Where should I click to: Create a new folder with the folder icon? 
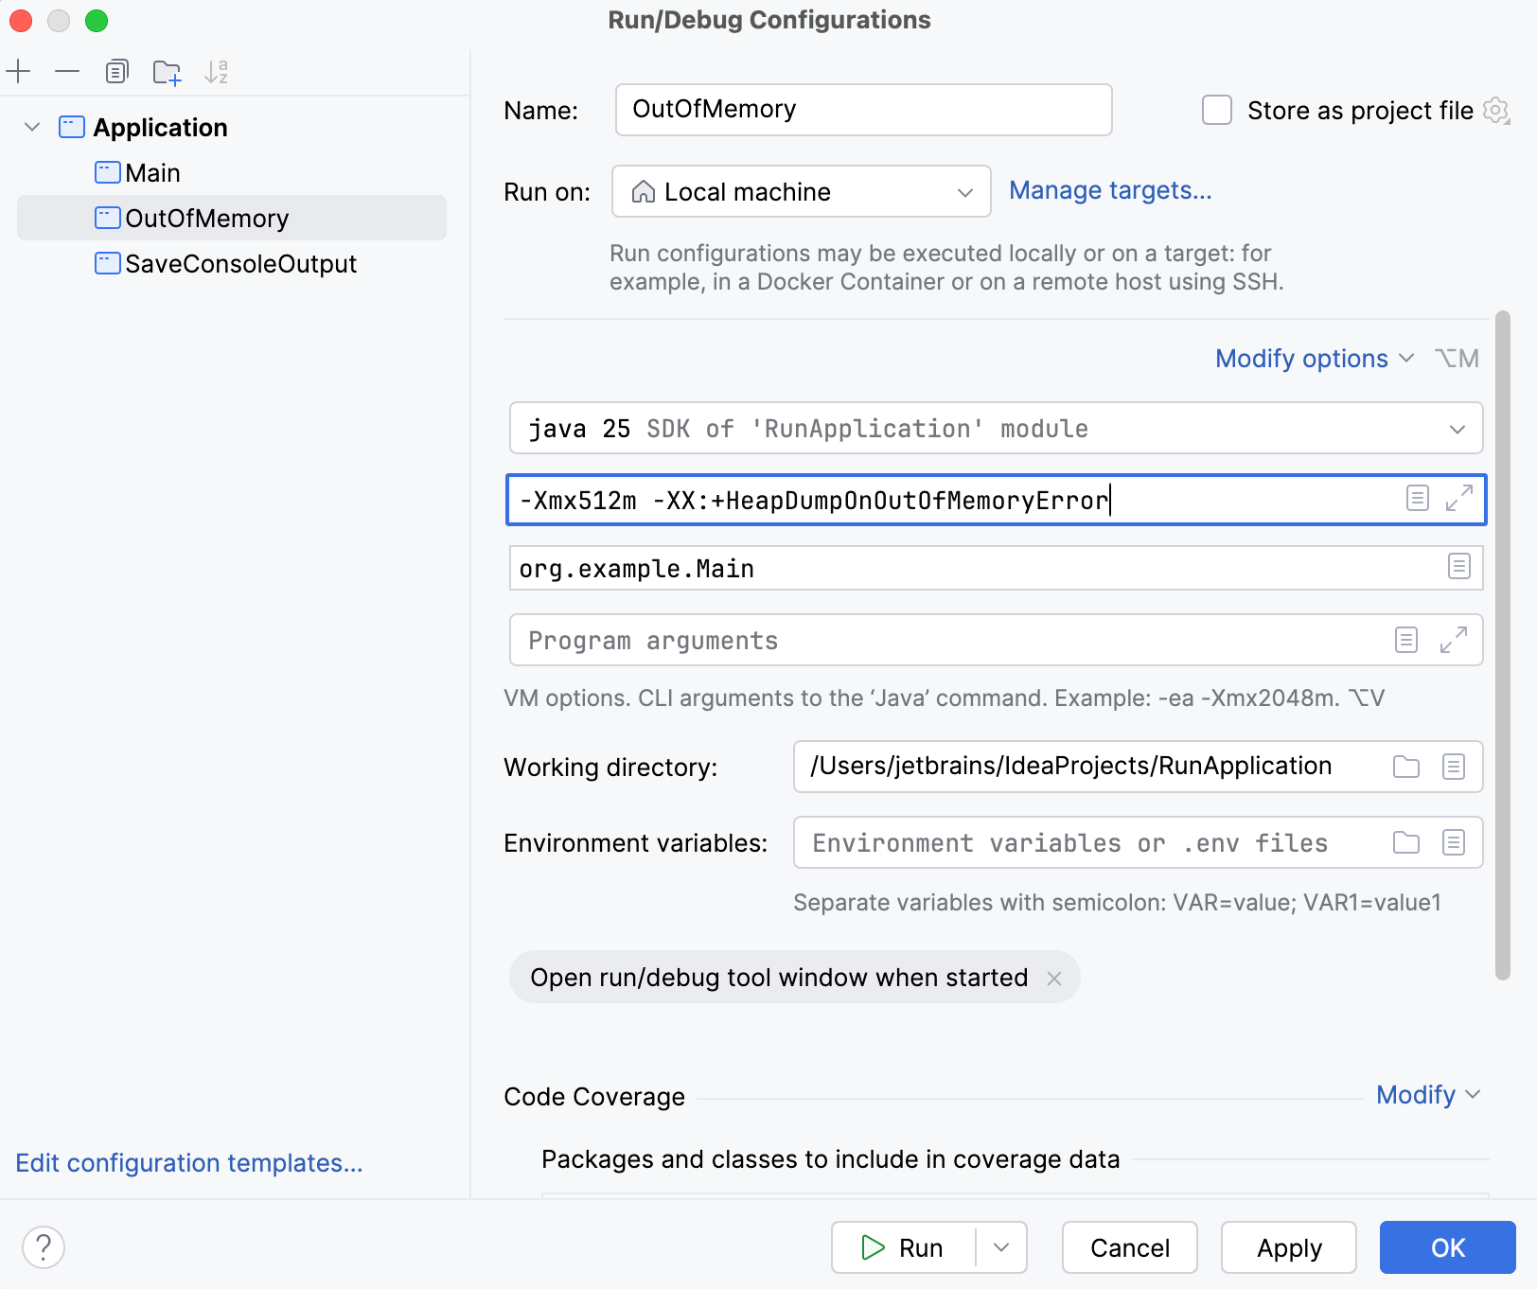pos(167,72)
